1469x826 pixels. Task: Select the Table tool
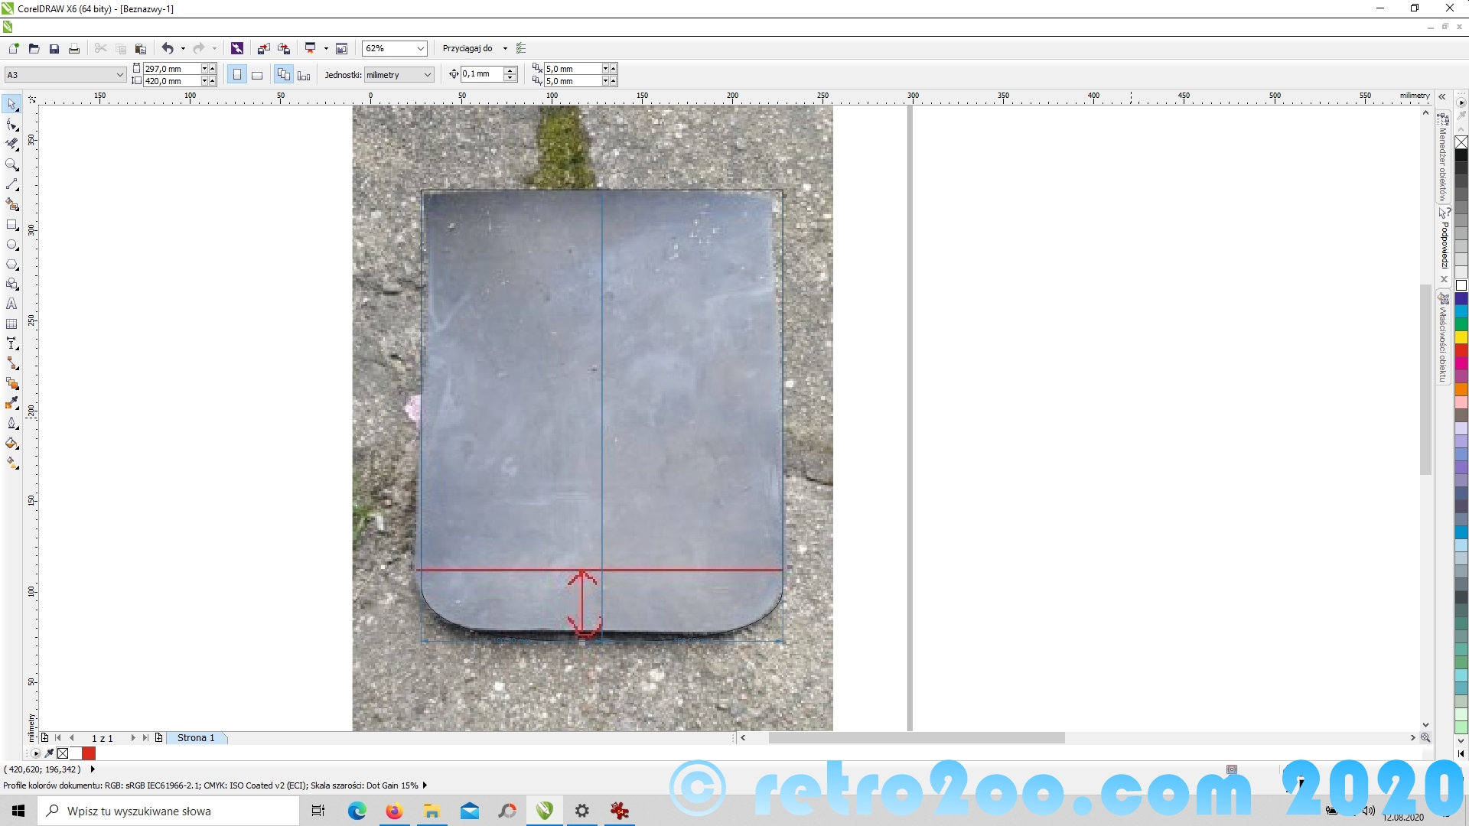point(12,324)
